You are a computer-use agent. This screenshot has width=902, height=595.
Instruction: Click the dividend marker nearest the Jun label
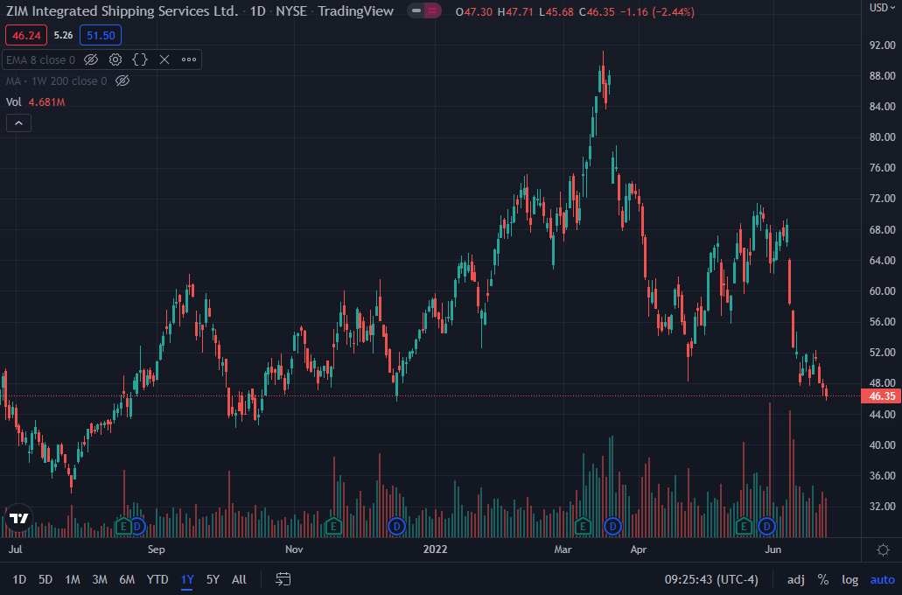[x=766, y=526]
